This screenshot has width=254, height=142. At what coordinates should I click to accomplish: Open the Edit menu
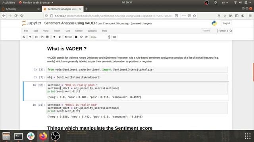tap(36, 31)
